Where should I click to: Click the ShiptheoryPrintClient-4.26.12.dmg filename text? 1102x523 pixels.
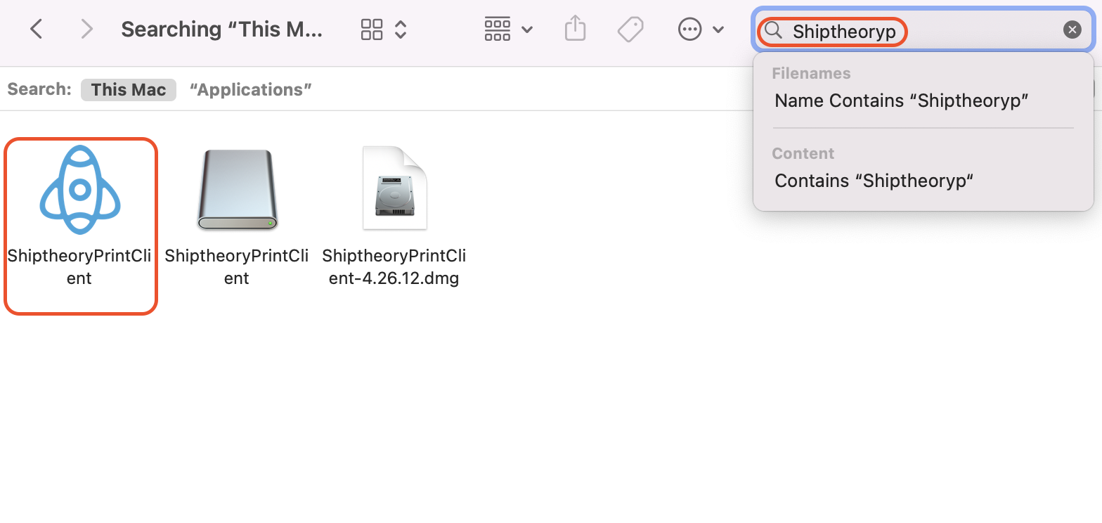(394, 267)
